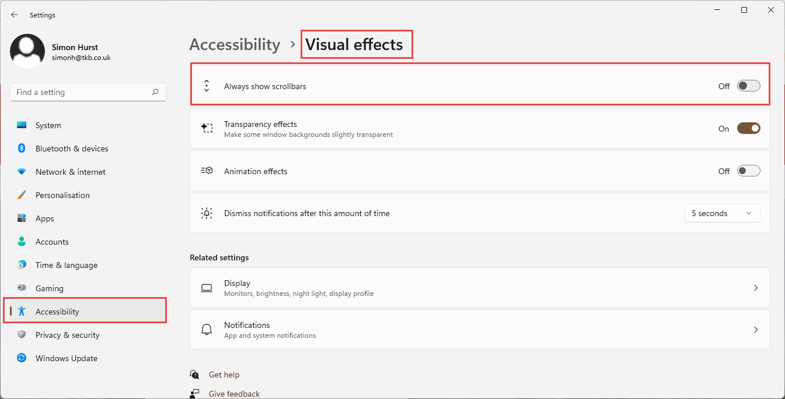Screen dimensions: 785x399
Task: Click the search magnifier icon
Action: pyautogui.click(x=155, y=92)
